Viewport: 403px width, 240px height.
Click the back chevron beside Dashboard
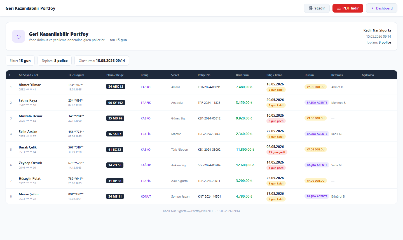372,8
